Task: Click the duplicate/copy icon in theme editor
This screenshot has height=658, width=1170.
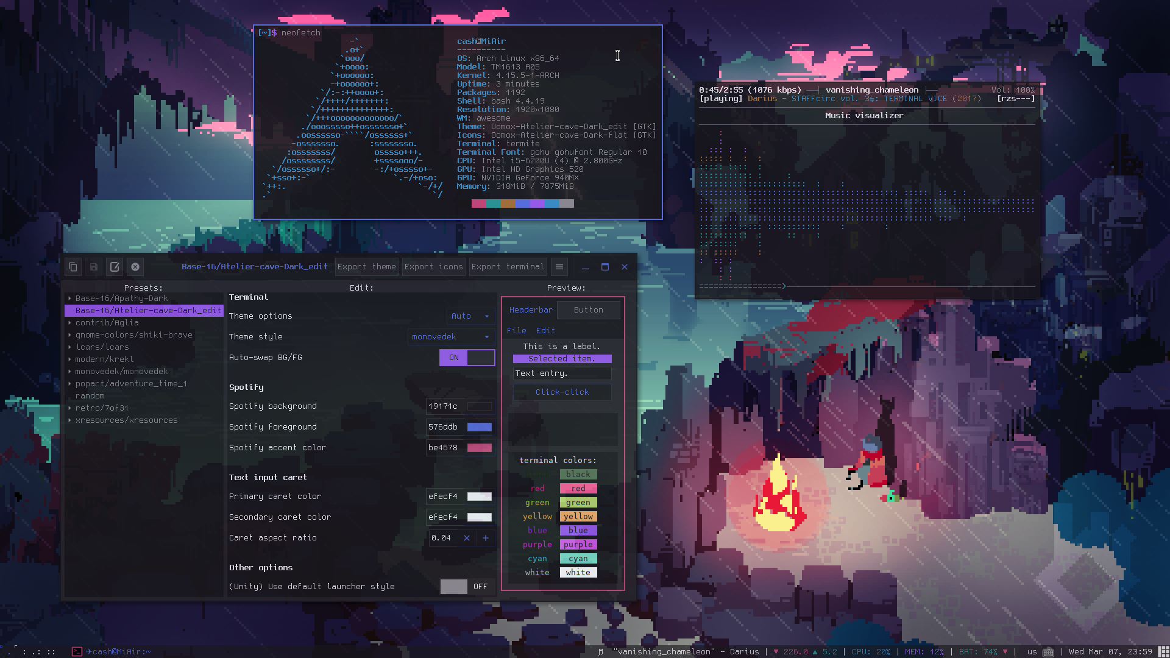Action: point(73,267)
